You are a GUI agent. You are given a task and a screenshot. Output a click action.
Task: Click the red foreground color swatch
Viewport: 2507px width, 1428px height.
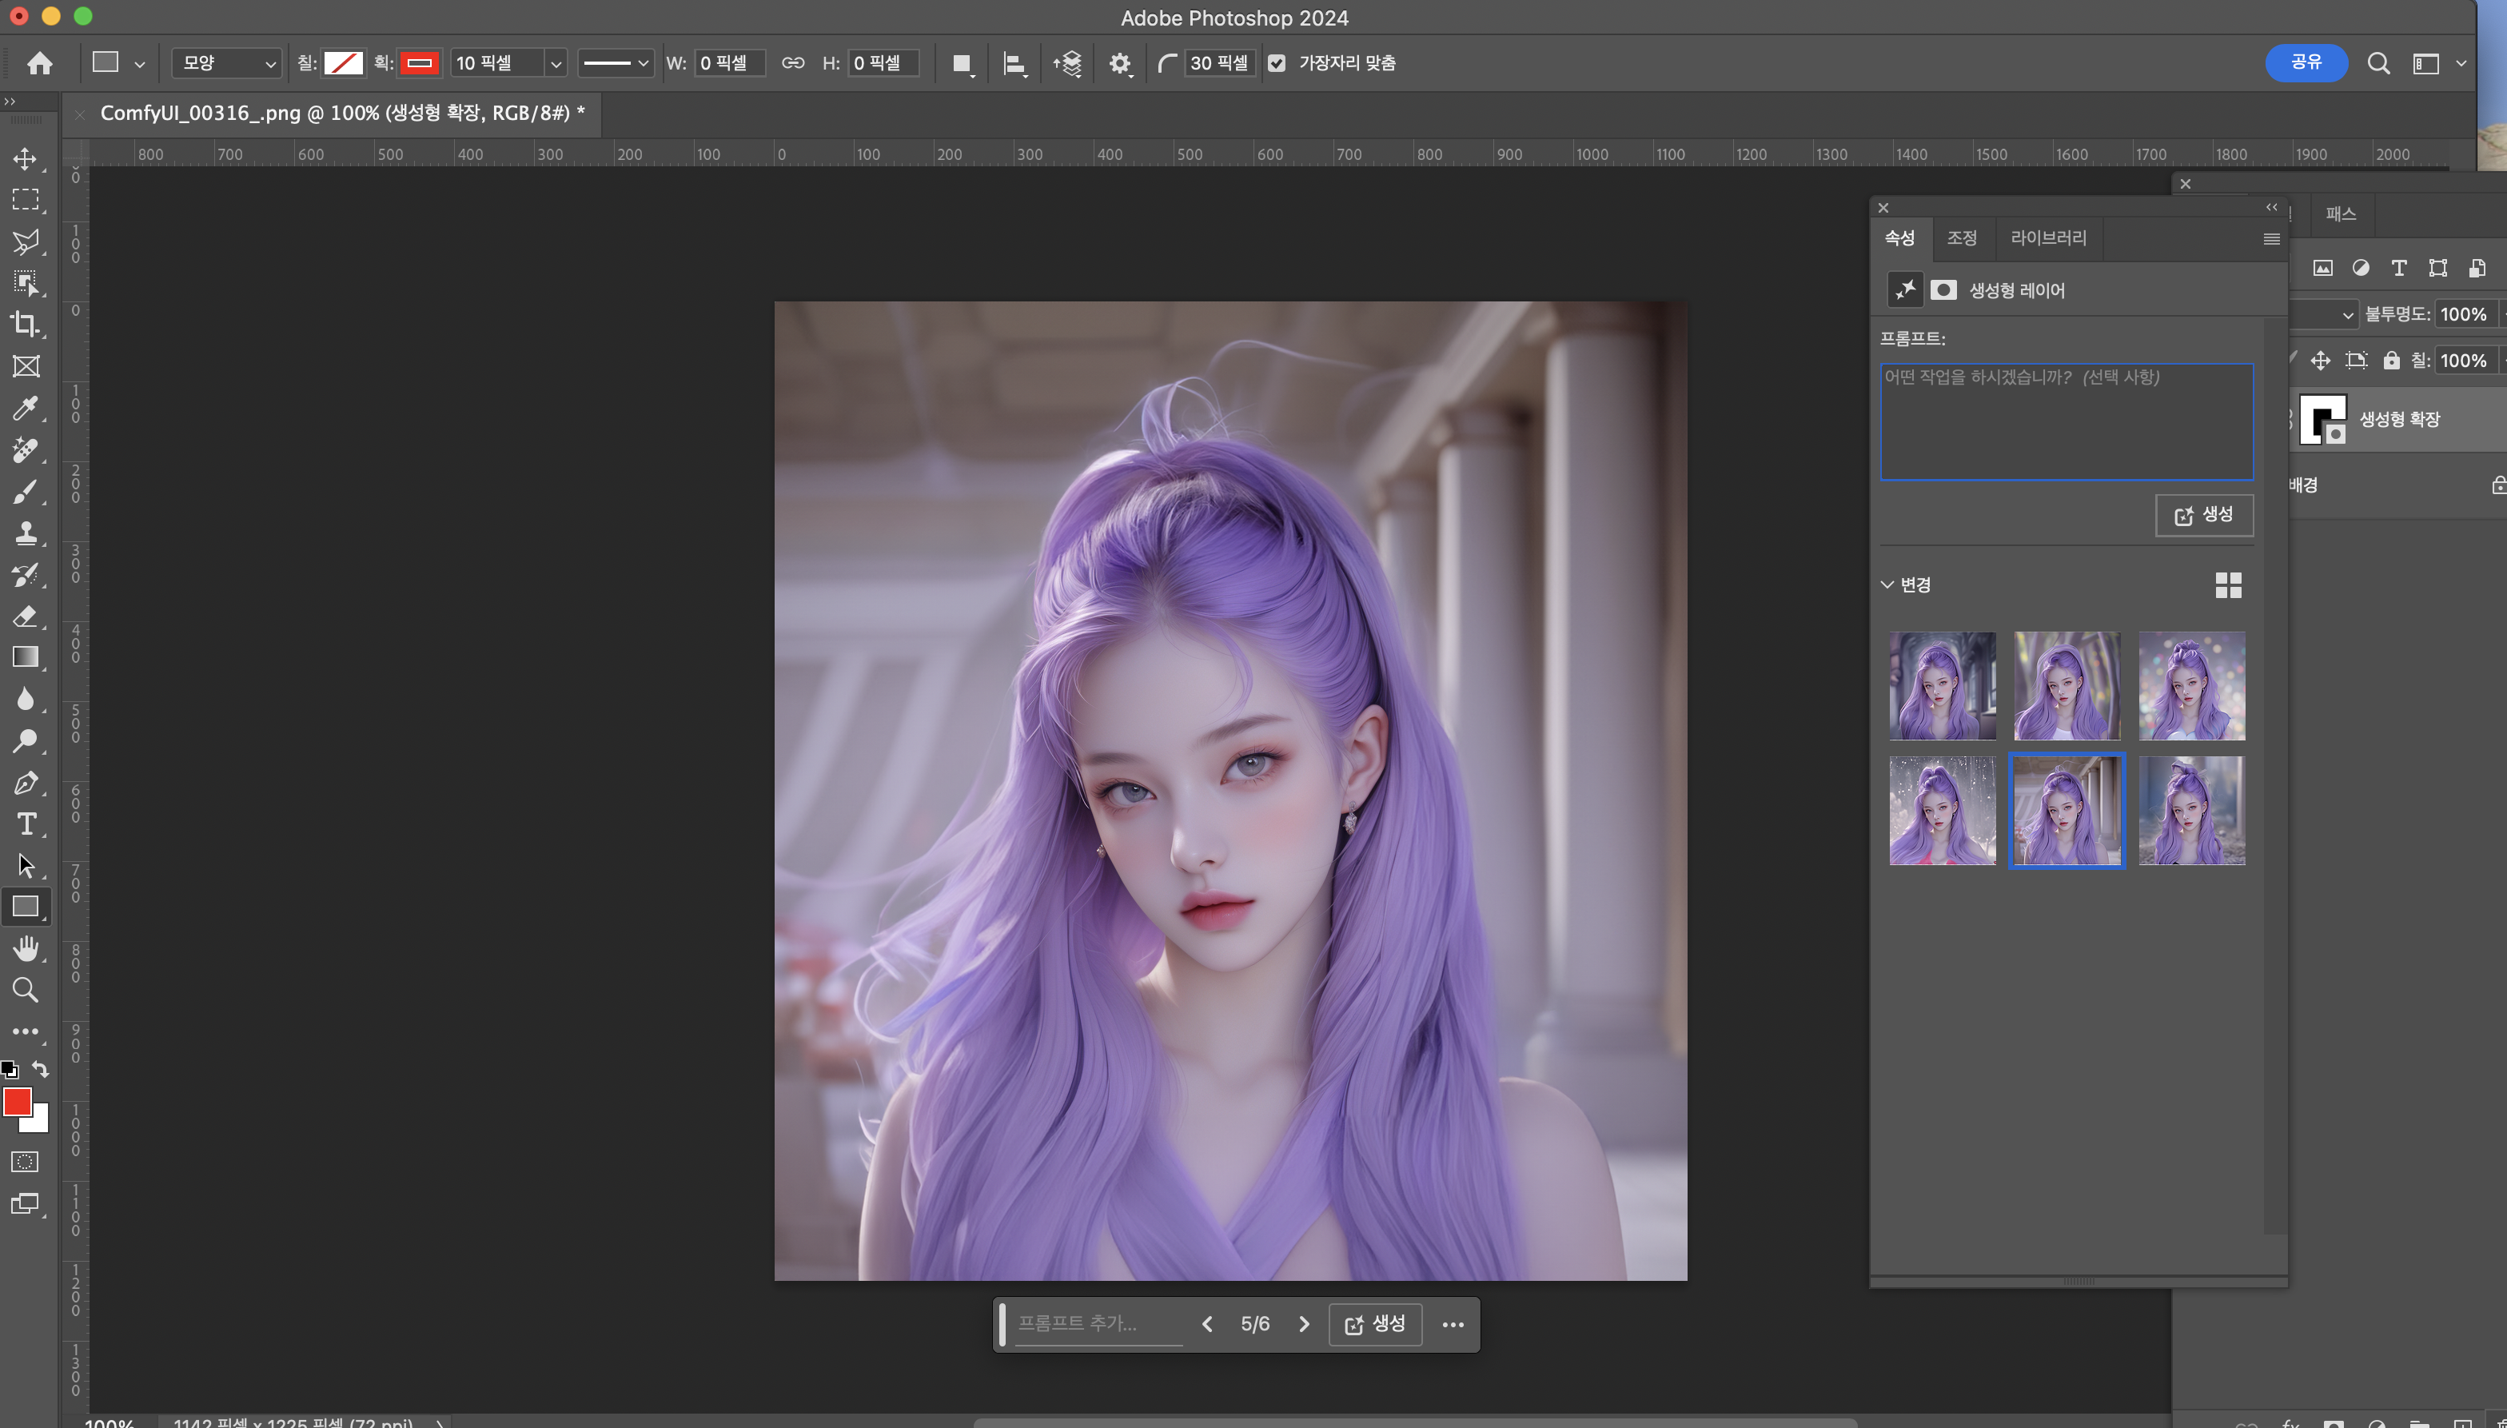click(x=16, y=1100)
